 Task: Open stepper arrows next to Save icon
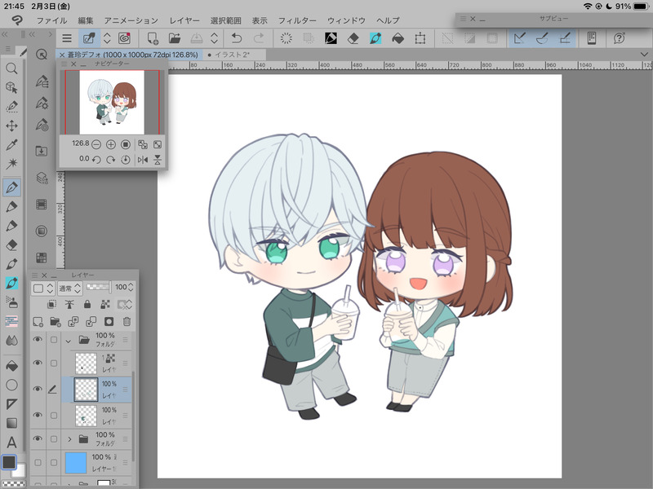tap(214, 38)
